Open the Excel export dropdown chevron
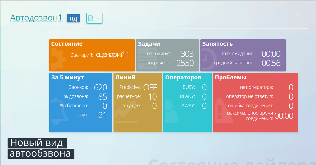 [97, 18]
